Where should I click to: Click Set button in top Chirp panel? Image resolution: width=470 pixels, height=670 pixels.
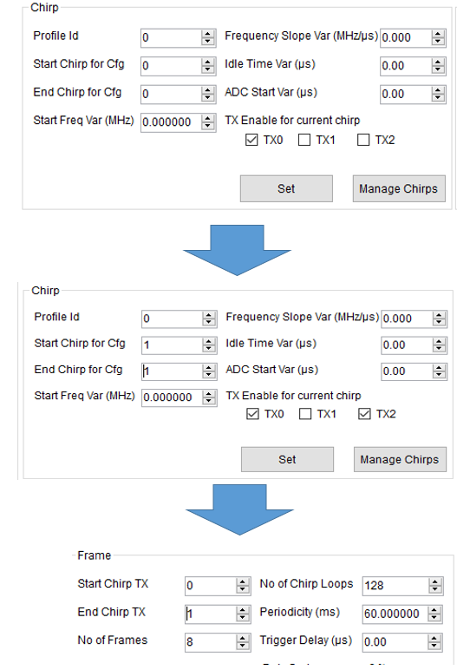286,188
